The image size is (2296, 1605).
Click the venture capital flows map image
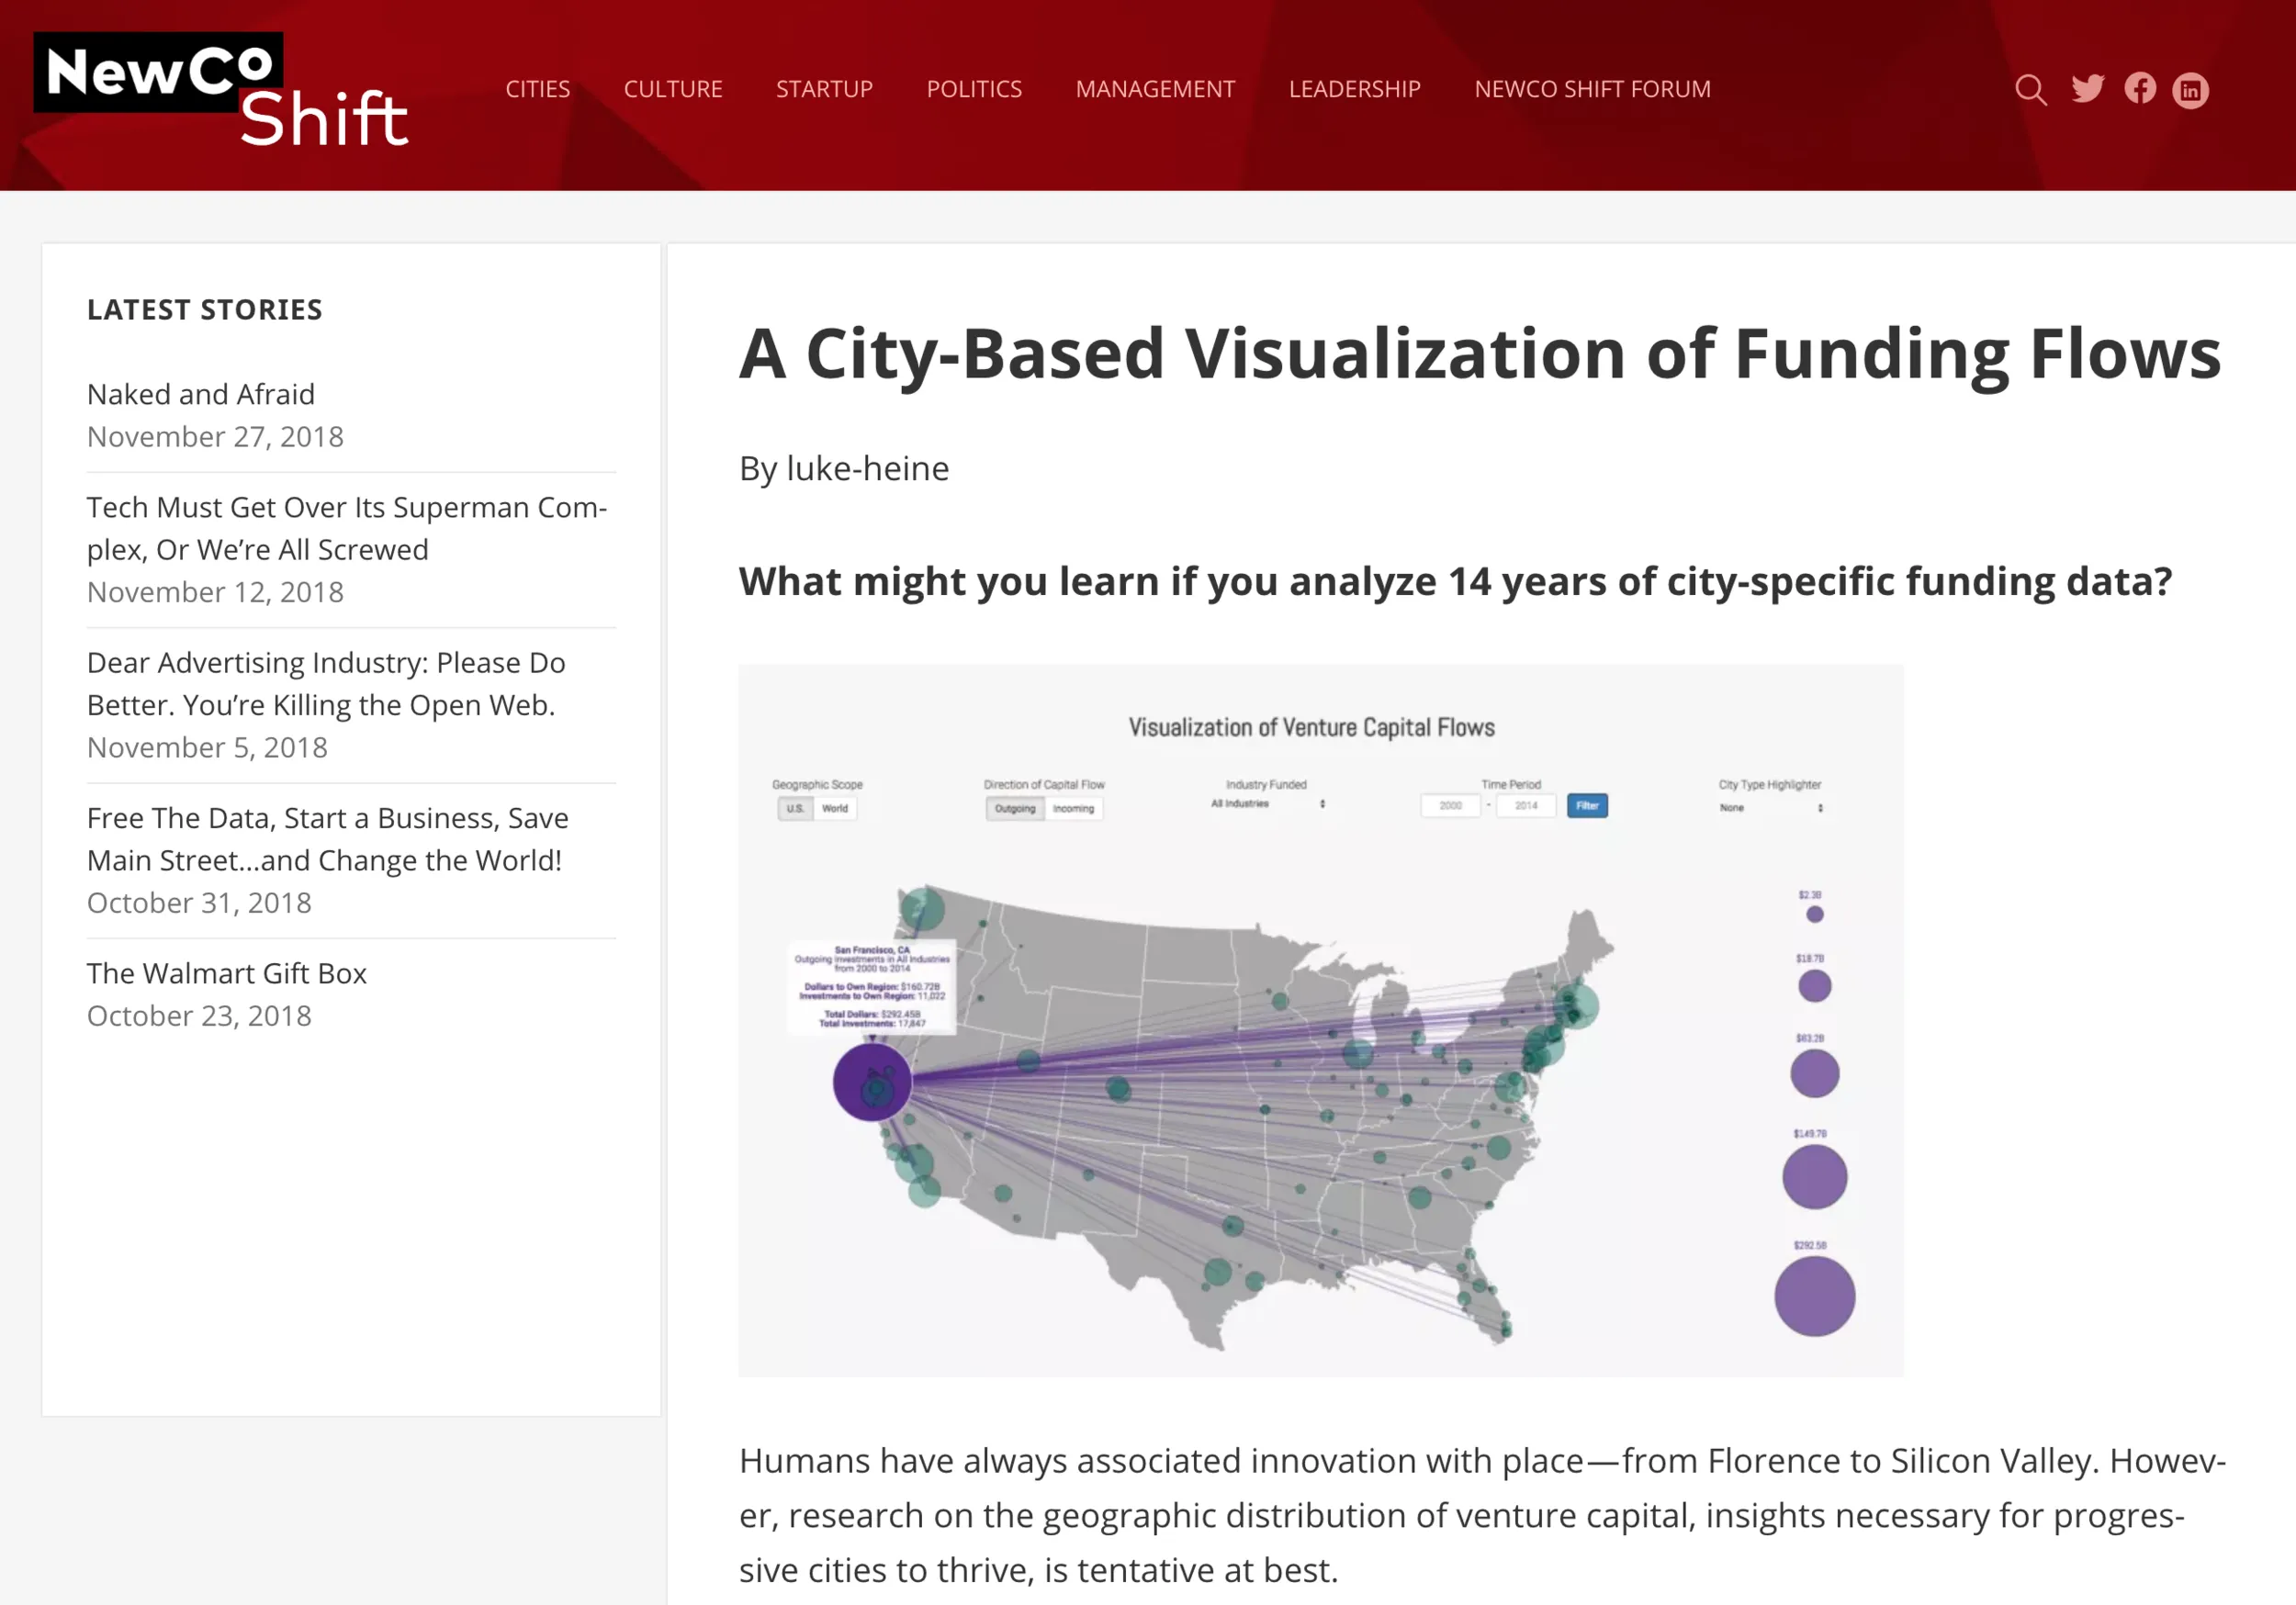1321,1020
